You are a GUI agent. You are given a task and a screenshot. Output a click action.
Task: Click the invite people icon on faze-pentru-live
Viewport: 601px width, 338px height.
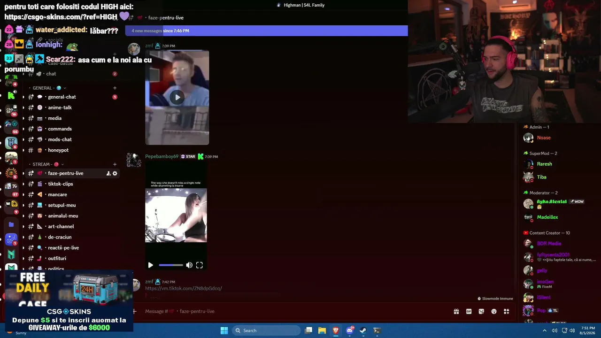108,173
